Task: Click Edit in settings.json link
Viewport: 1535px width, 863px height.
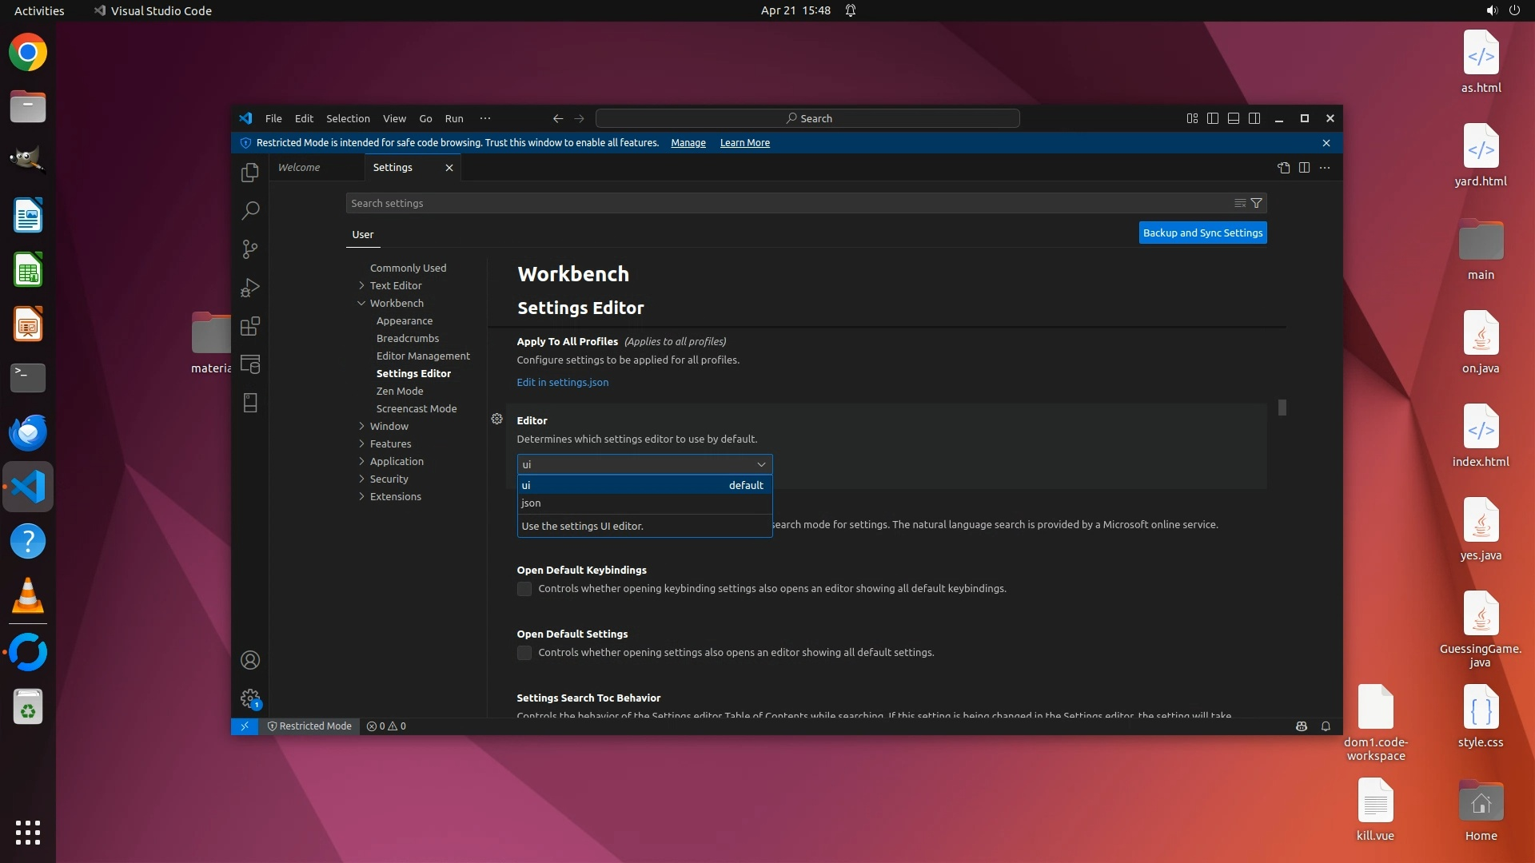Action: pyautogui.click(x=562, y=382)
